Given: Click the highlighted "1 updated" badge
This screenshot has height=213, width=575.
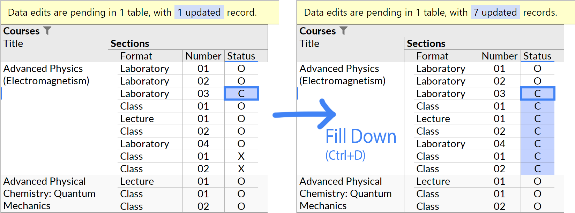Looking at the screenshot, I should click(199, 12).
